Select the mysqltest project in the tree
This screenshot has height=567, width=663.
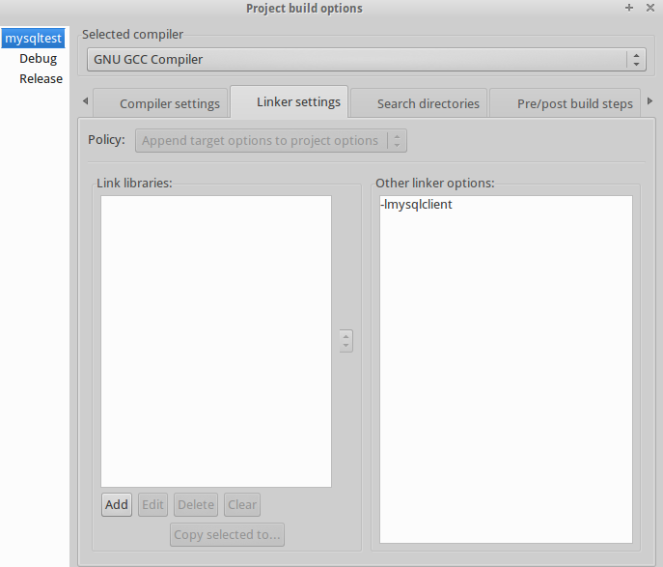click(x=33, y=39)
